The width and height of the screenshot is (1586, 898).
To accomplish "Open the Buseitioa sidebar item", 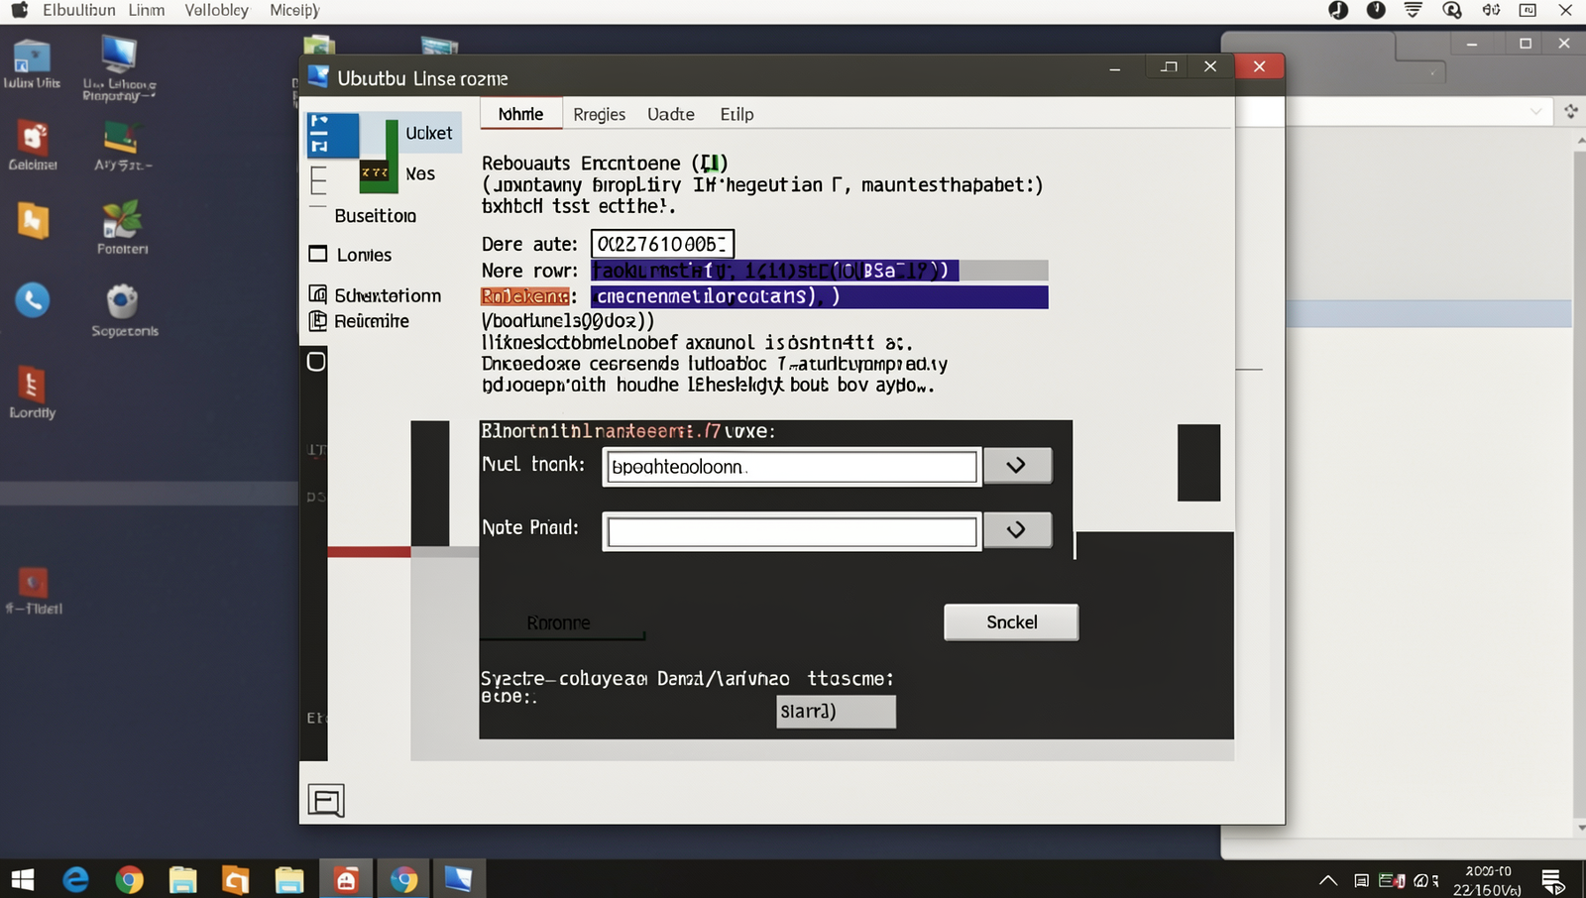I will click(x=375, y=216).
